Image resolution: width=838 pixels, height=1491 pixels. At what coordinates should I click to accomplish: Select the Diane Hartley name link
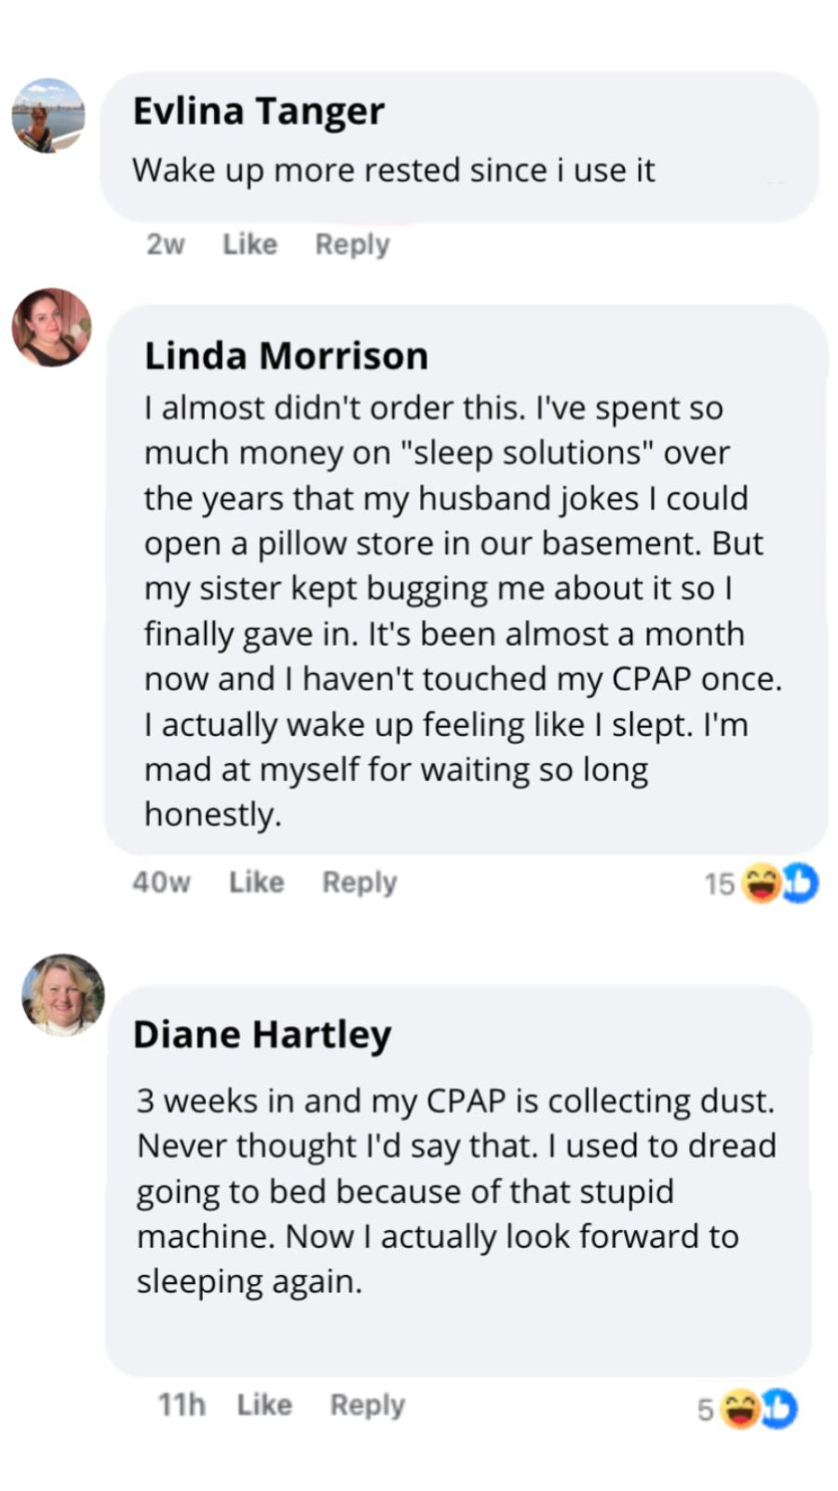[262, 1034]
